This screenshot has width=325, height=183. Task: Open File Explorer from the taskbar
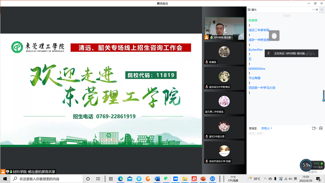[x=185, y=179]
